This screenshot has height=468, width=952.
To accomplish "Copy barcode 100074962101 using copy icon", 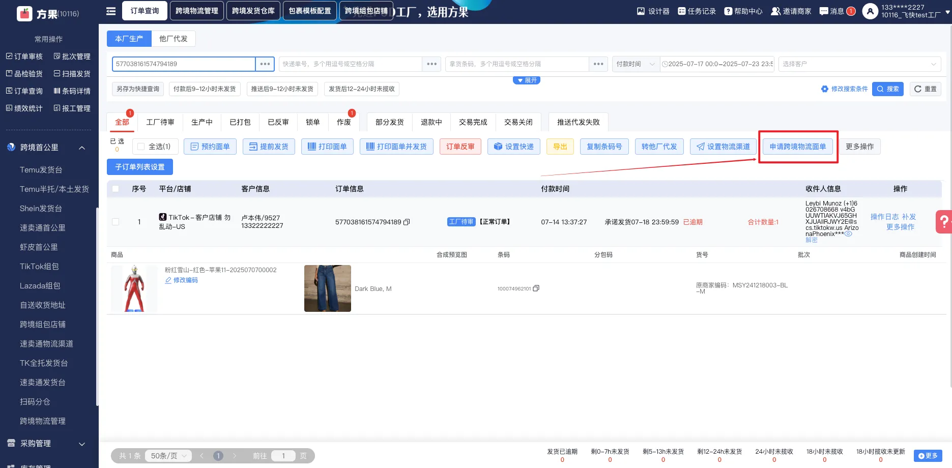I will coord(536,288).
